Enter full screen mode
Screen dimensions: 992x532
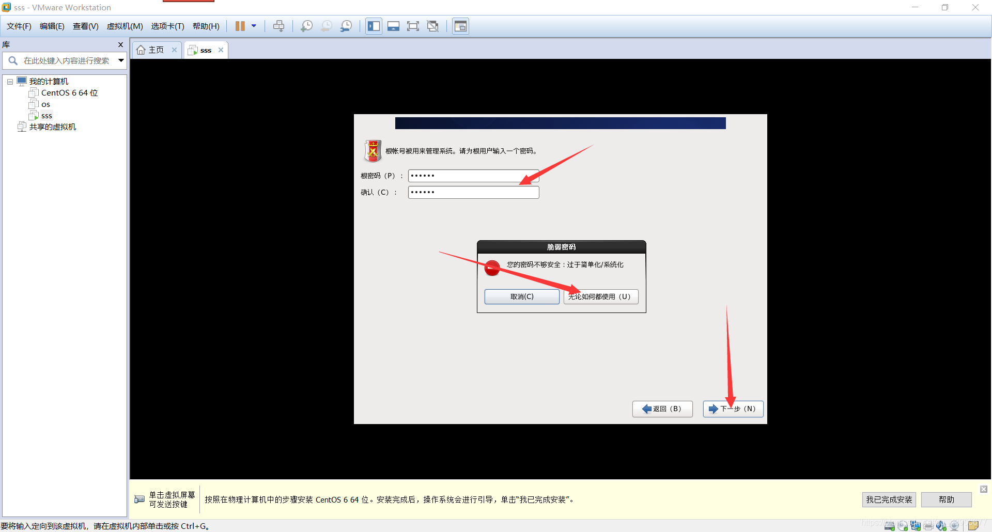(413, 26)
